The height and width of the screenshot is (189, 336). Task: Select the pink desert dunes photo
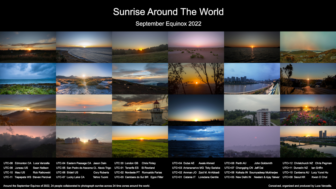pos(196,47)
